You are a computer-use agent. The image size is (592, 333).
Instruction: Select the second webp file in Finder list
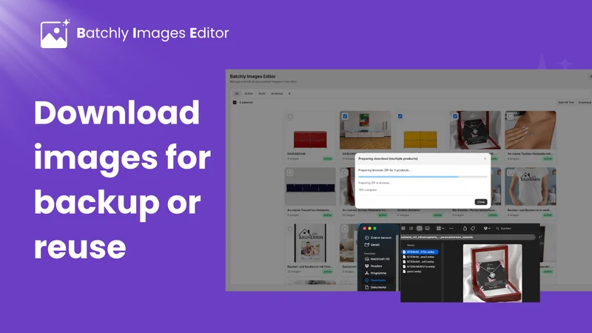pos(420,257)
